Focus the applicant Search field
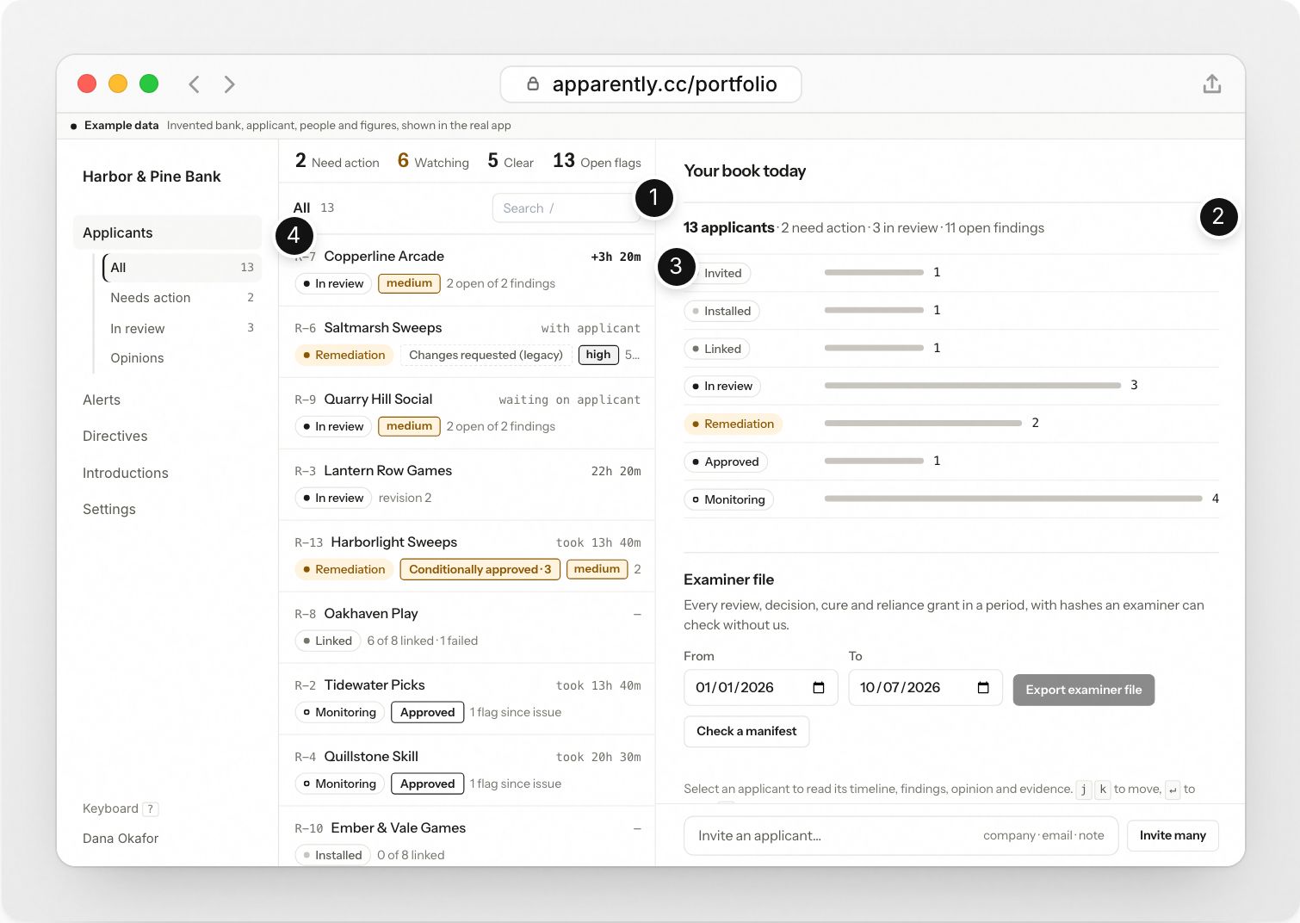 [x=566, y=208]
